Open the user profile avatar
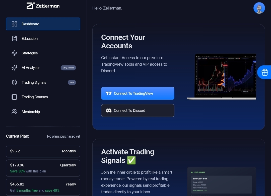Image resolution: width=271 pixels, height=196 pixels. tap(259, 8)
